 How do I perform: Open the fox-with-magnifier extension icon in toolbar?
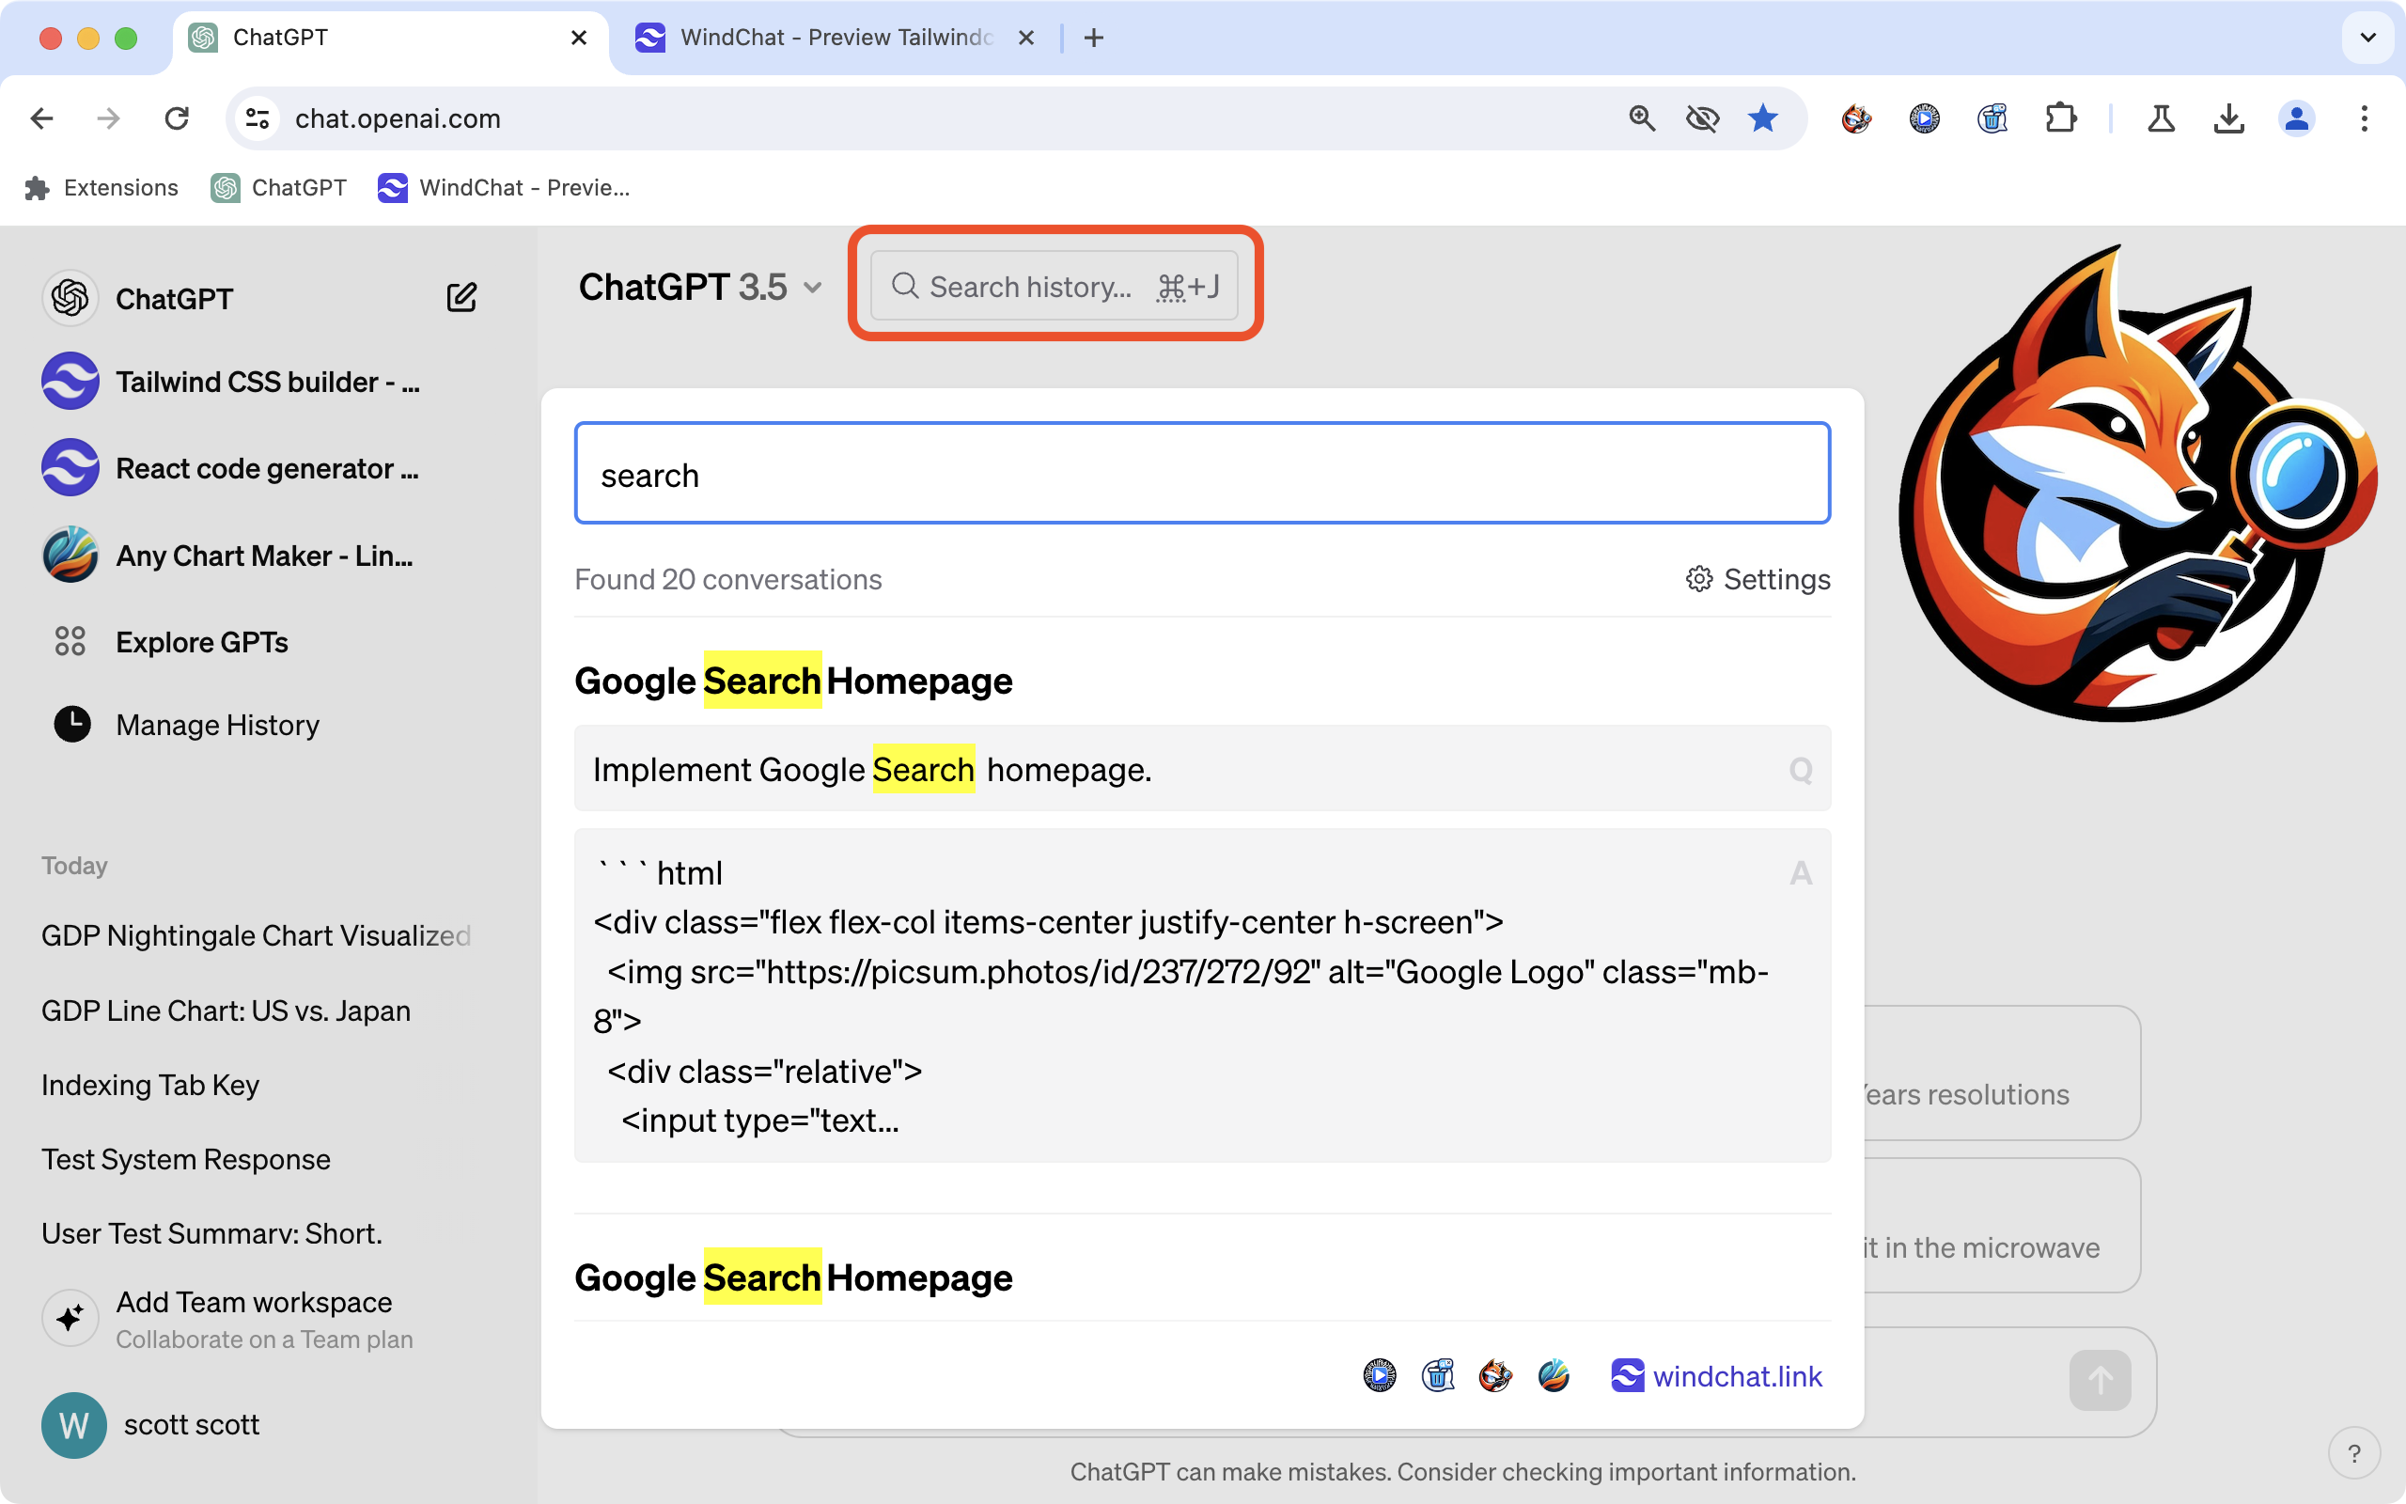(1854, 117)
